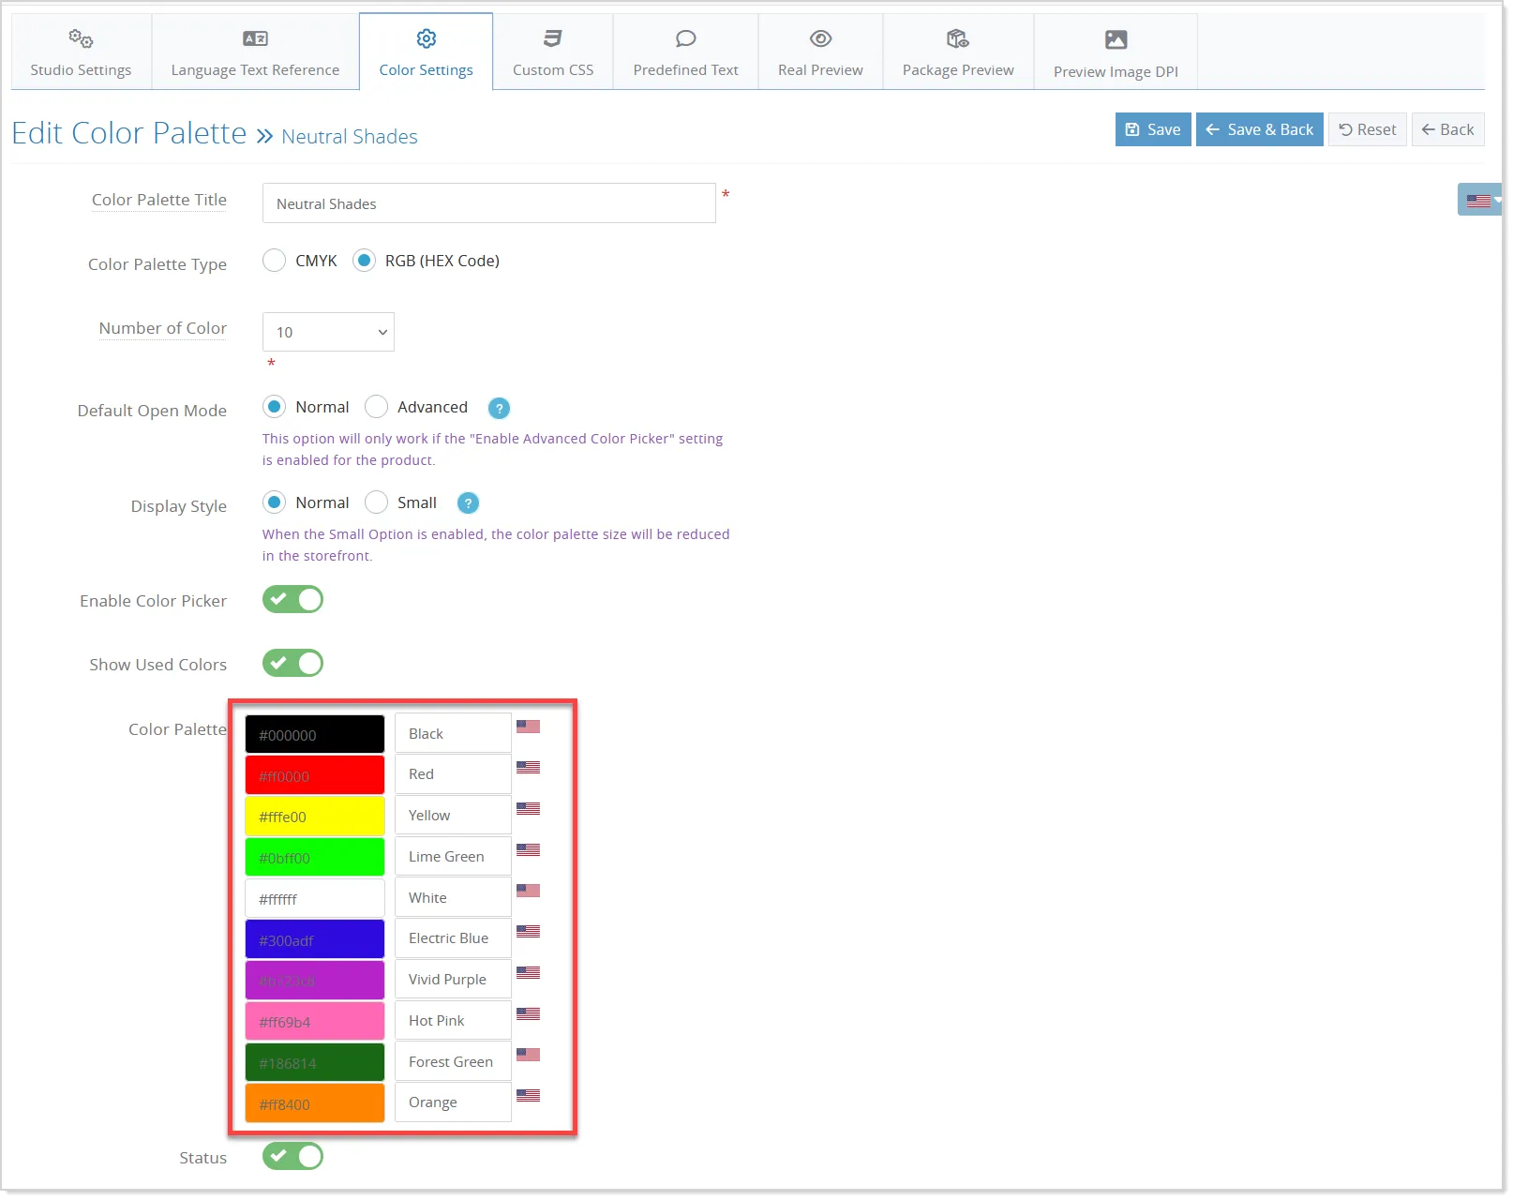Click the flag icon next to White
Image resolution: width=1513 pixels, height=1200 pixels.
(x=528, y=891)
